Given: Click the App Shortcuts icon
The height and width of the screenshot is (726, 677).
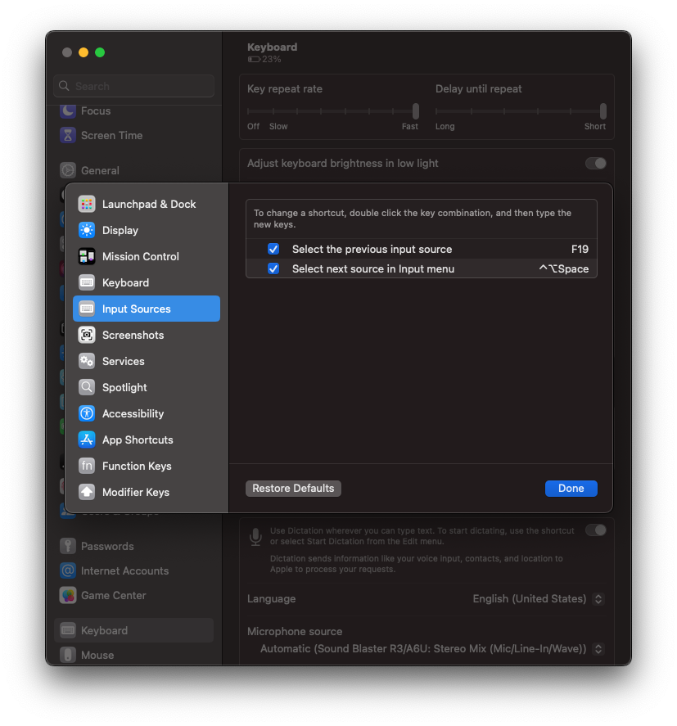Looking at the screenshot, I should pyautogui.click(x=87, y=440).
